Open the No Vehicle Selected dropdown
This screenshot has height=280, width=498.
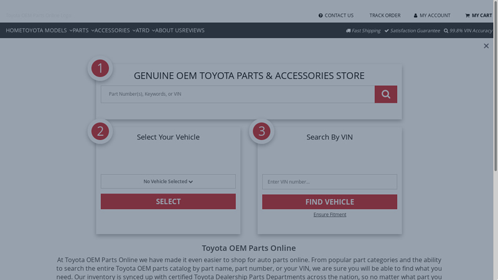point(168,181)
